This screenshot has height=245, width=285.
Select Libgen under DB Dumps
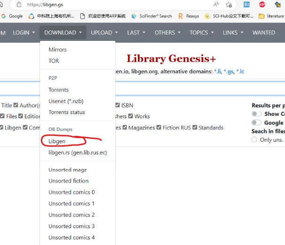57,141
